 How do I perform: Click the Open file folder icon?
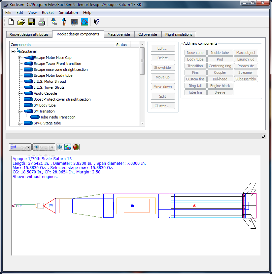click(21, 22)
